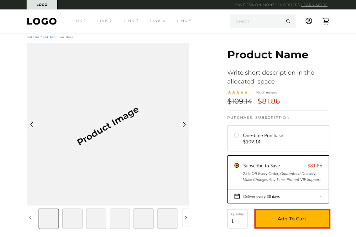Open the shopping cart icon
Screen dimensions: 356x237
coord(326,21)
